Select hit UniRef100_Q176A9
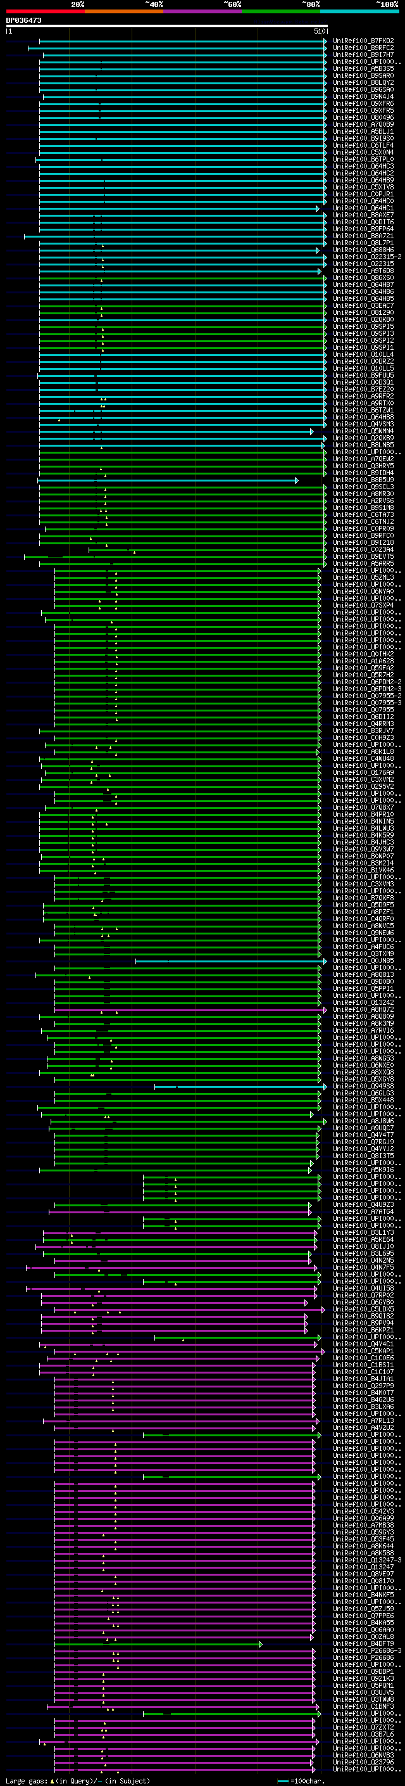Screen dimensions: 405x1786 pyautogui.click(x=363, y=772)
